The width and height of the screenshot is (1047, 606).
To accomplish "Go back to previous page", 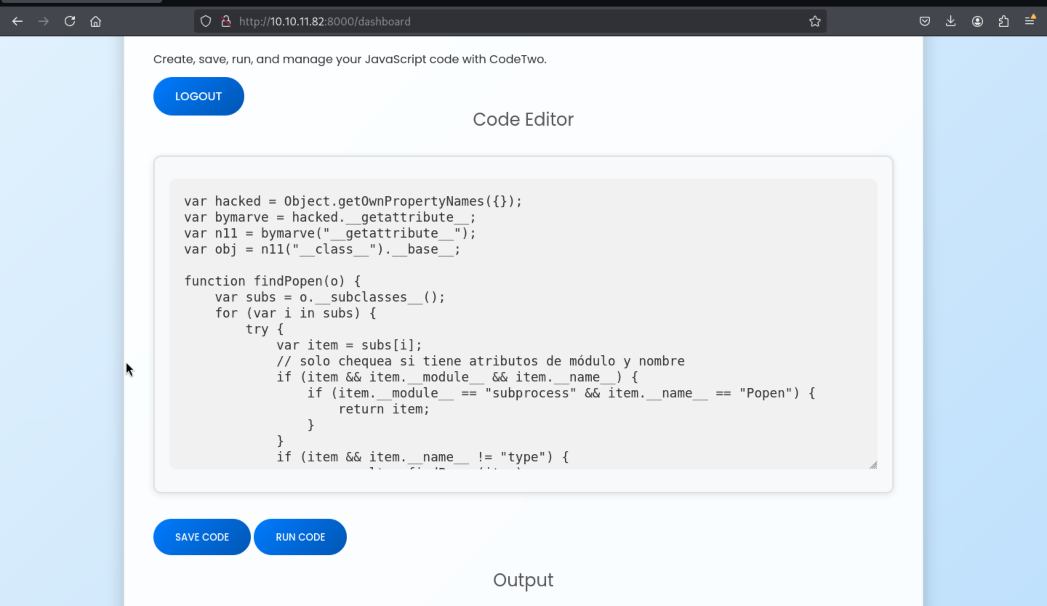I will pos(17,21).
